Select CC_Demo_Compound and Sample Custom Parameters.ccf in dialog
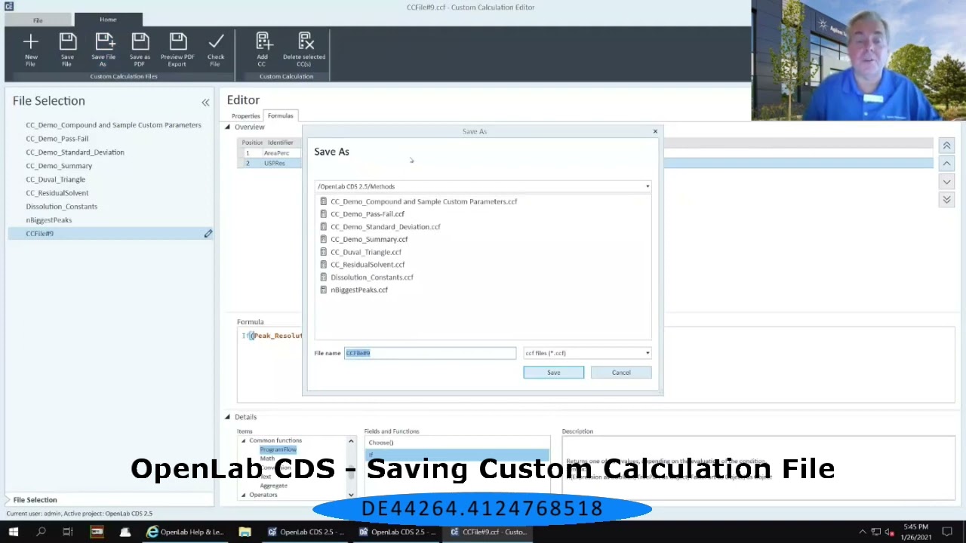Screen dimensions: 966x543 tap(423, 201)
